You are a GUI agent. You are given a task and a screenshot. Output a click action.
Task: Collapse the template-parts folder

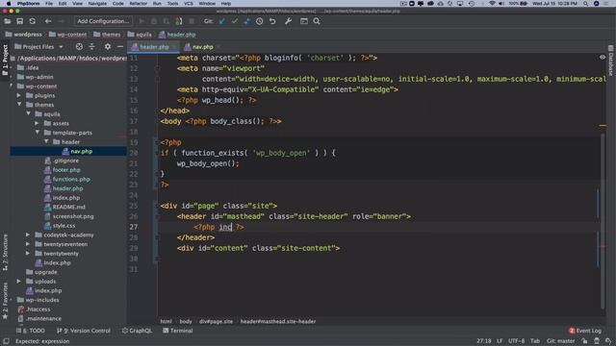coord(38,133)
